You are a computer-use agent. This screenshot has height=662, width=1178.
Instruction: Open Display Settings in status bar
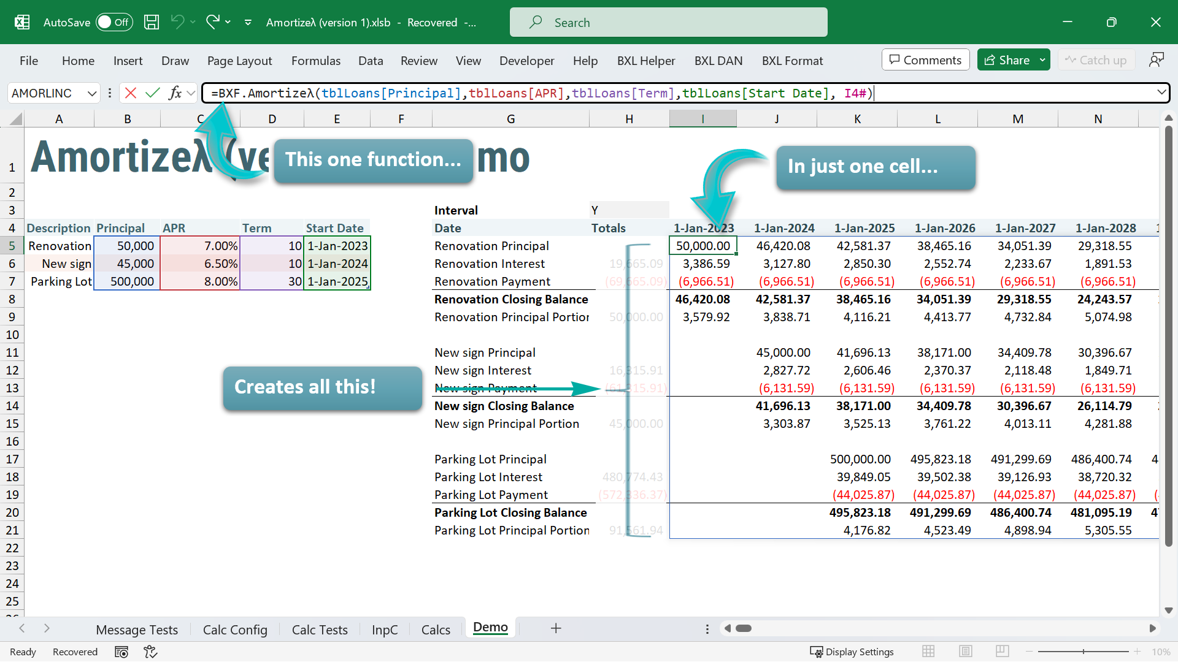852,652
